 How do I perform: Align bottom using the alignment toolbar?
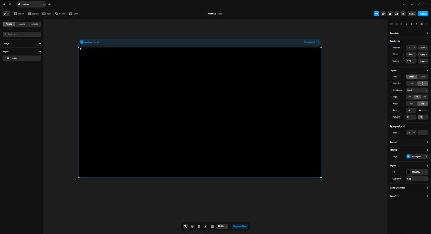click(x=417, y=24)
